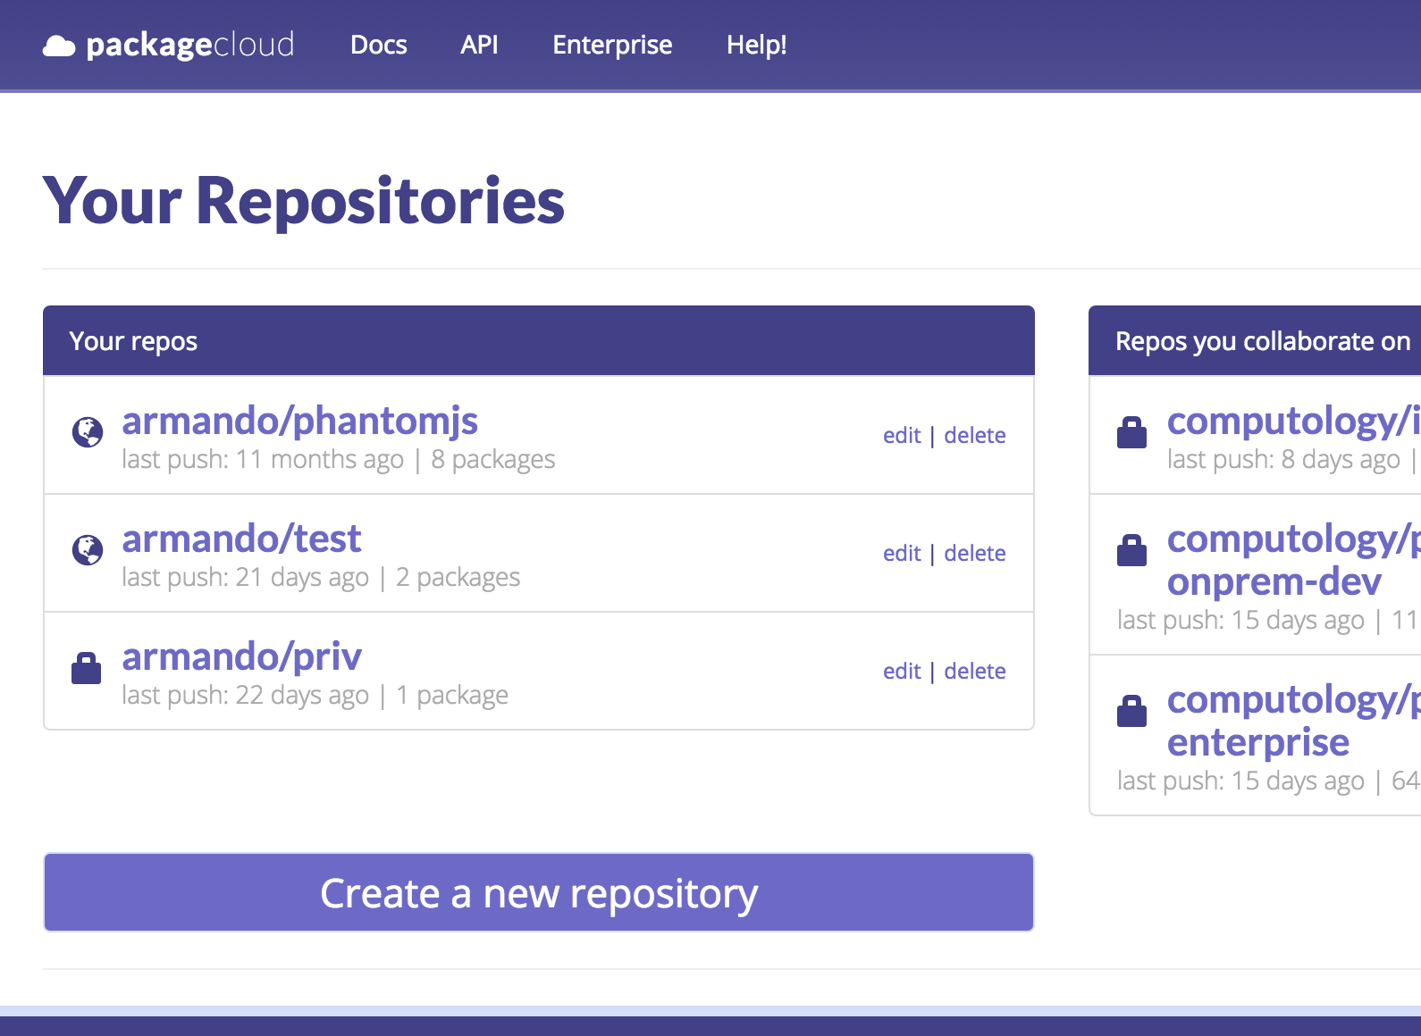Open the computology repo pushed 8 days ago
The width and height of the screenshot is (1421, 1036).
tap(1294, 421)
